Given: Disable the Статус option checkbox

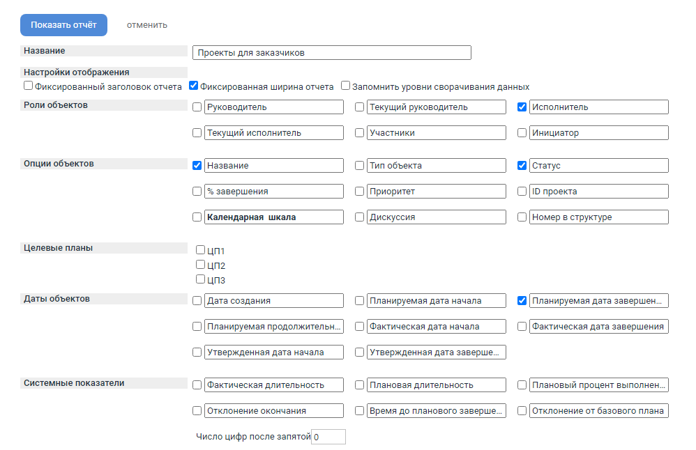Looking at the screenshot, I should [522, 166].
